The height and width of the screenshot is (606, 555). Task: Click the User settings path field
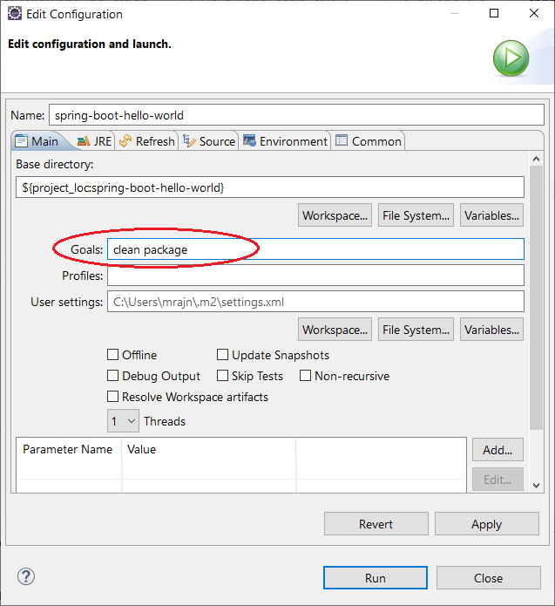coord(315,302)
